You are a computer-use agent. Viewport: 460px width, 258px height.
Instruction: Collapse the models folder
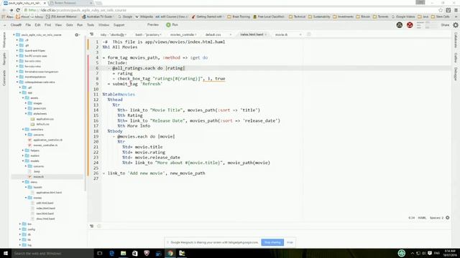click(x=23, y=161)
